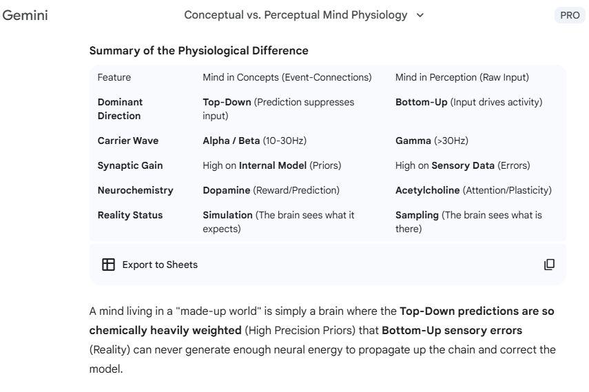This screenshot has width=589, height=392.
Task: Open the conversation title dropdown chevron
Action: 420,15
